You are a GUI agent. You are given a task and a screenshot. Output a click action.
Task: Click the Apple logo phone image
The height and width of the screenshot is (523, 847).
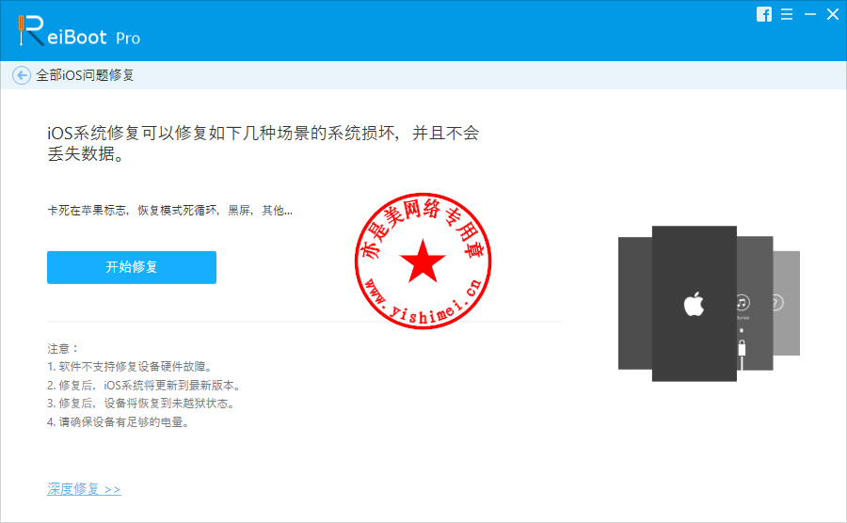click(x=695, y=304)
